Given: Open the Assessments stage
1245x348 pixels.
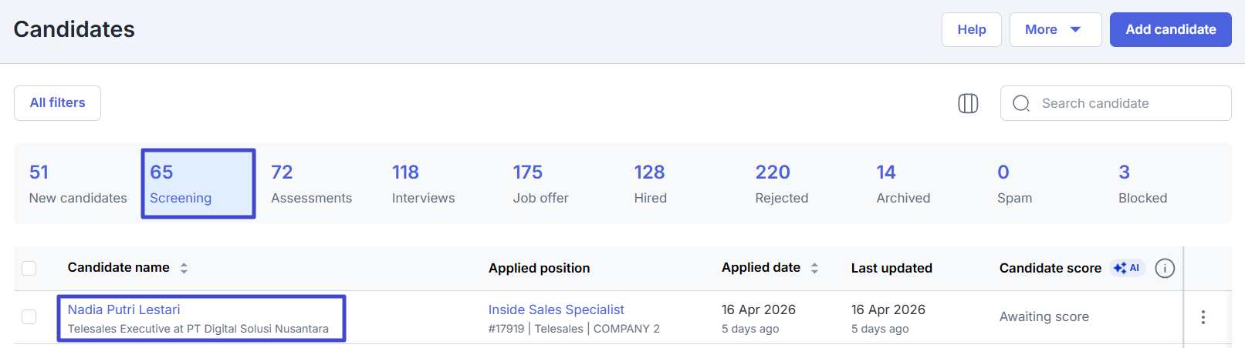Looking at the screenshot, I should 311,183.
